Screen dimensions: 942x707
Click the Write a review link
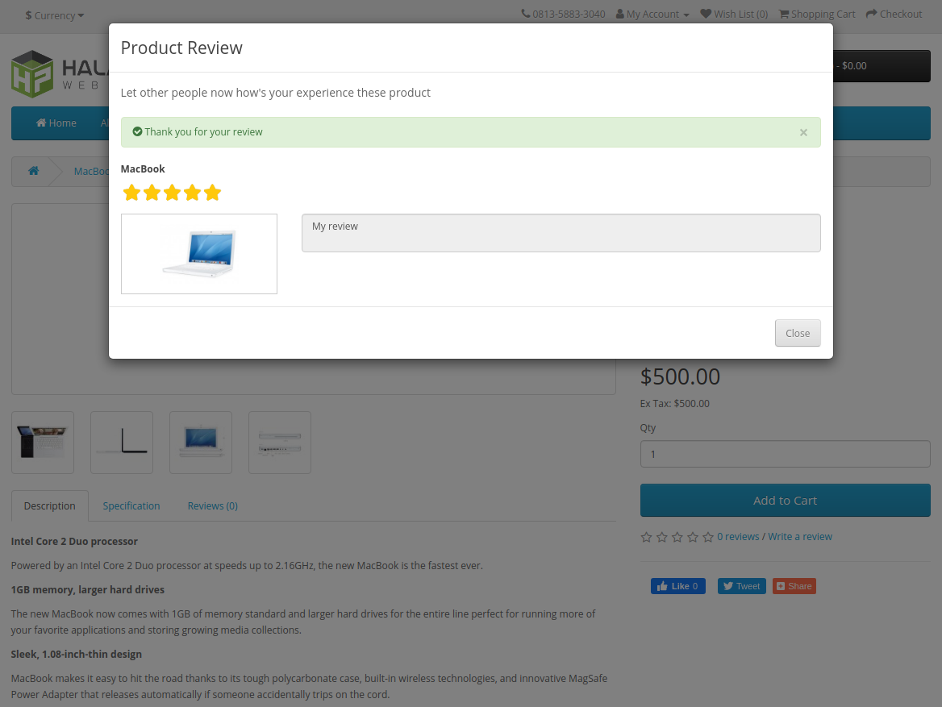pos(799,537)
